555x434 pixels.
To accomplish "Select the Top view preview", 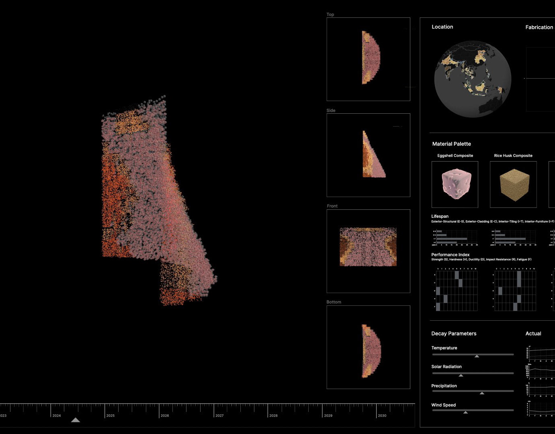I will click(368, 59).
